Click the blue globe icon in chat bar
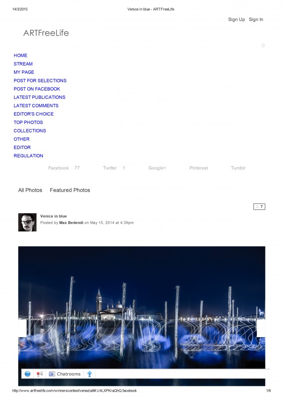The height and width of the screenshot is (400, 283). coord(28,374)
